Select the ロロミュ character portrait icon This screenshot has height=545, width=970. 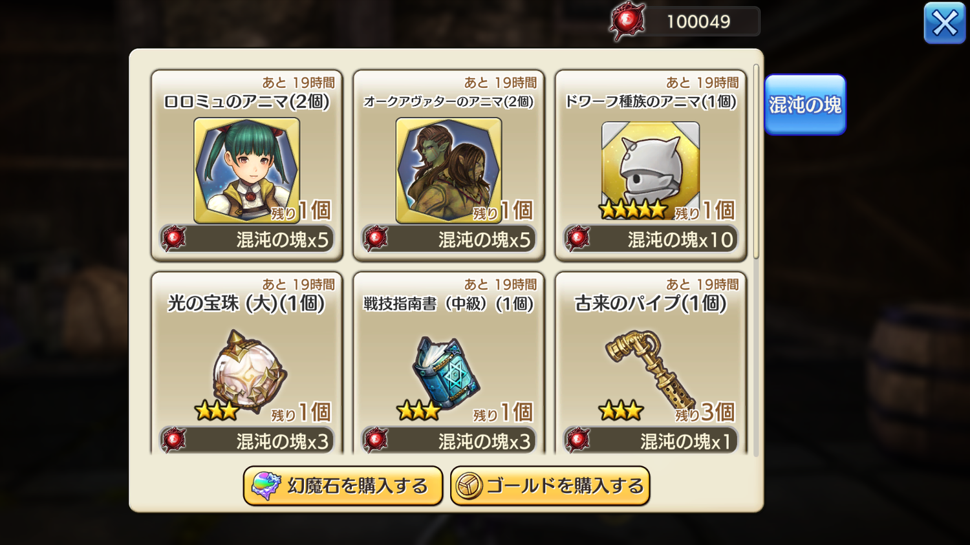tap(246, 170)
